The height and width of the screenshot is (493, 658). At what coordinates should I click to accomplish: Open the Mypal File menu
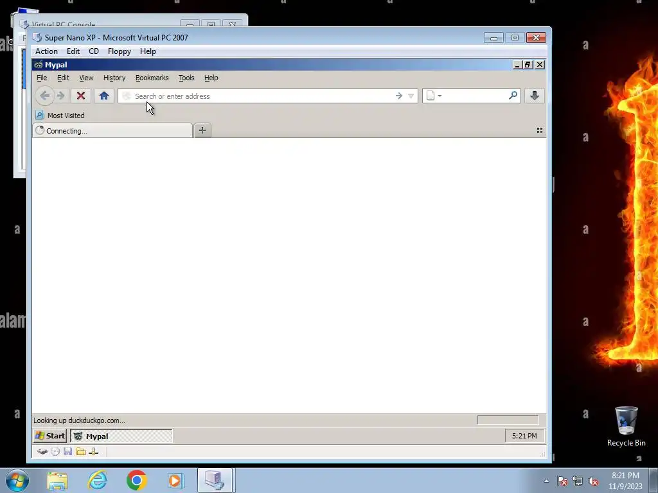42,78
